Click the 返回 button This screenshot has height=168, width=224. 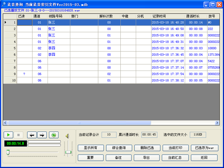pos(204,158)
